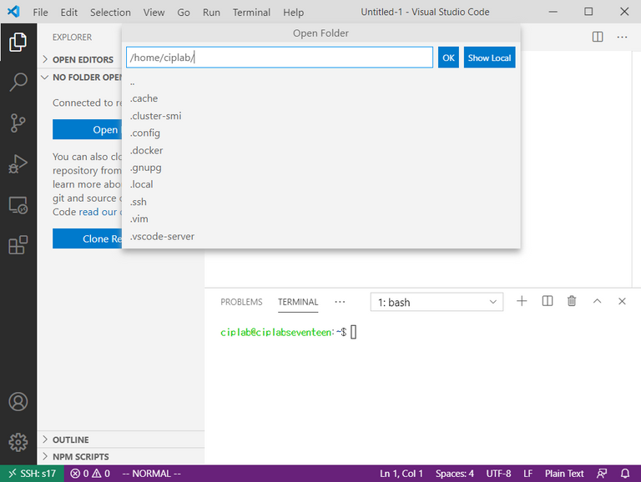The image size is (641, 482).
Task: Open the terminal selector dropdown 1: bash
Action: tap(437, 302)
